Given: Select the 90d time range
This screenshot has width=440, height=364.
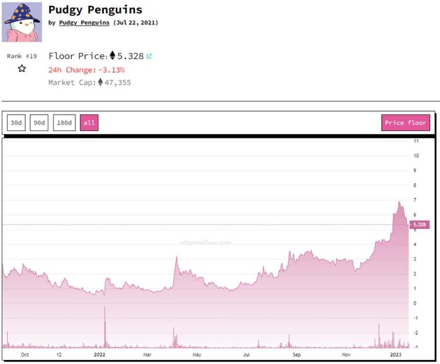Looking at the screenshot, I should pos(39,123).
